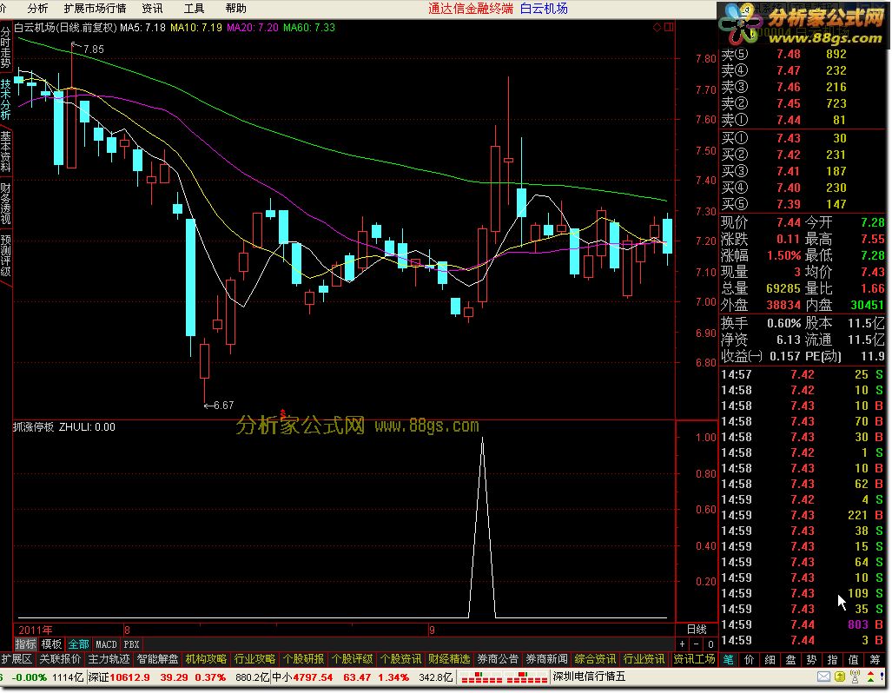Switch to 分时走势 side tab
This screenshot has height=693, width=892.
click(6, 49)
